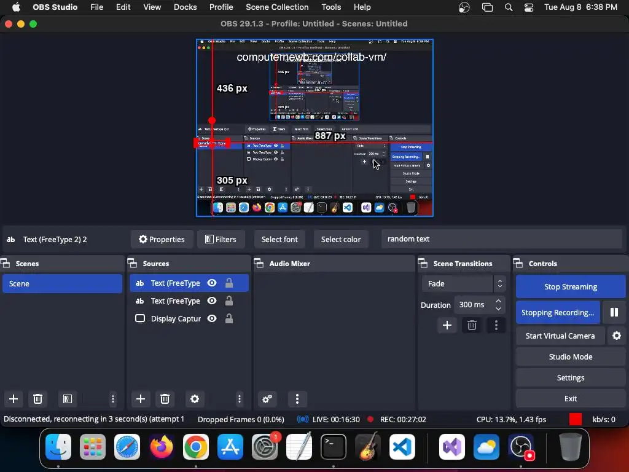
Task: Launch Visual Studio Code from dock
Action: coord(402,447)
